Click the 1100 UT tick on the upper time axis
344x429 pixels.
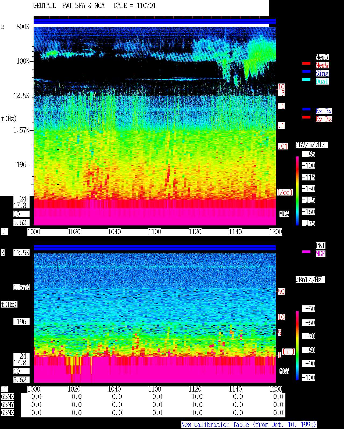[155, 232]
